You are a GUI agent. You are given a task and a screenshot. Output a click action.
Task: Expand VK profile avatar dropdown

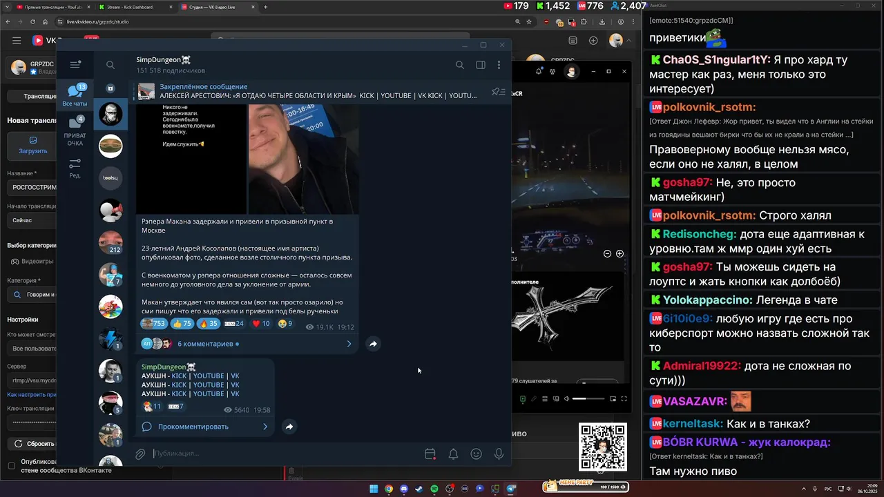point(619,41)
